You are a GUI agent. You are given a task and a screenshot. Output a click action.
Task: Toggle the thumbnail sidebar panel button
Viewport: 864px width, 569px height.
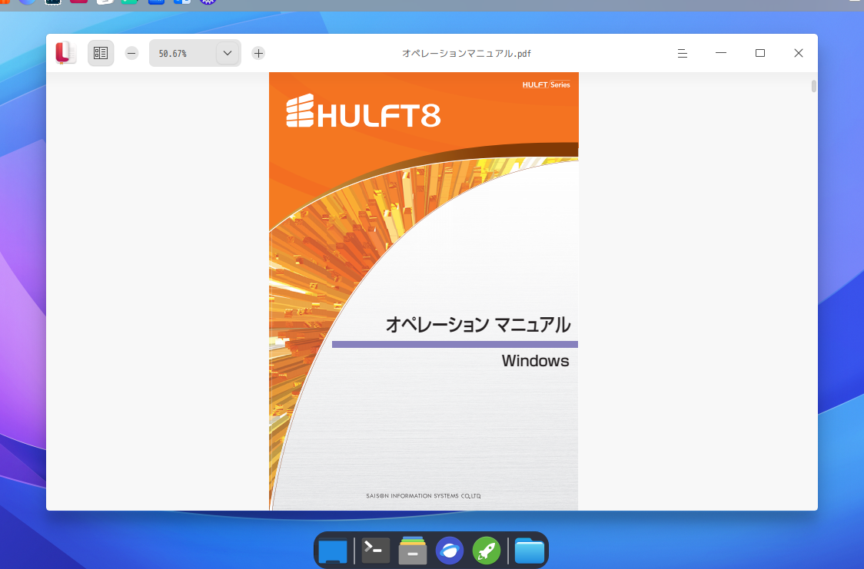[101, 54]
